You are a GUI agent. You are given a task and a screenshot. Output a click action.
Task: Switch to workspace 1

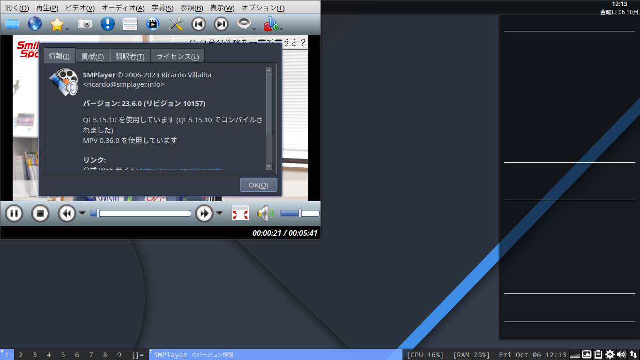pos(7,355)
